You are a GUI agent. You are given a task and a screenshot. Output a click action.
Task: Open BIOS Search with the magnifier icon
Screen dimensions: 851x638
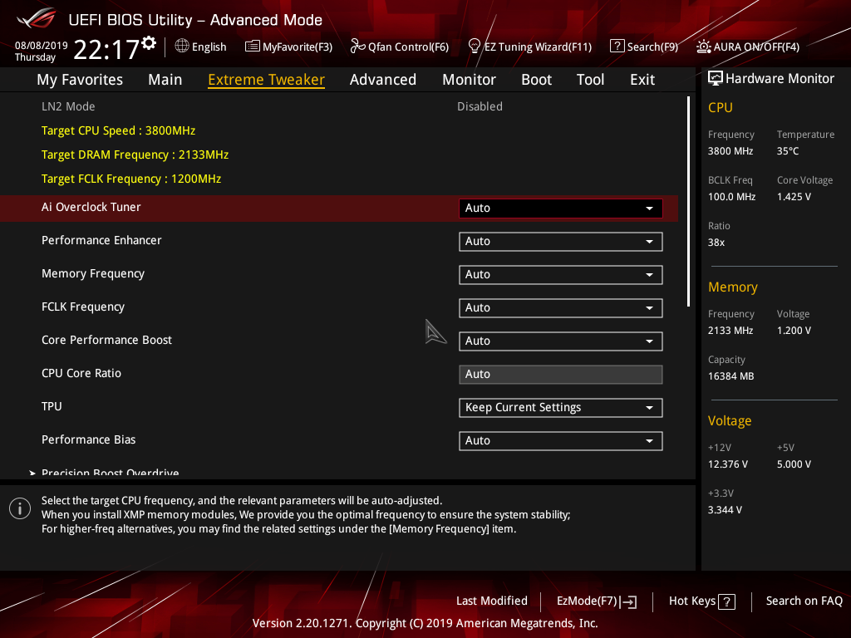pos(617,47)
